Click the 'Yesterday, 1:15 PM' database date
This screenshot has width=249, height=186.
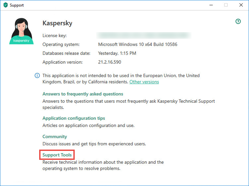(117, 53)
